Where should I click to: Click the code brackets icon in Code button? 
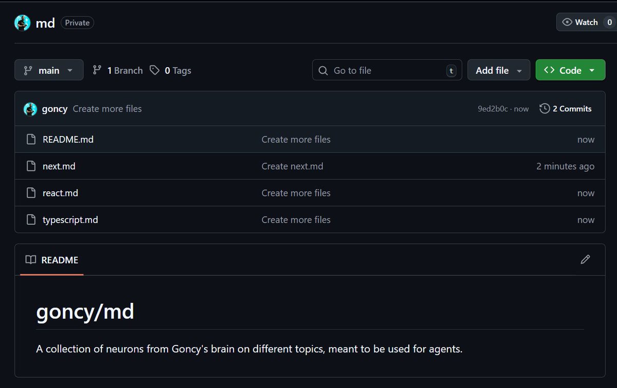[x=549, y=70]
